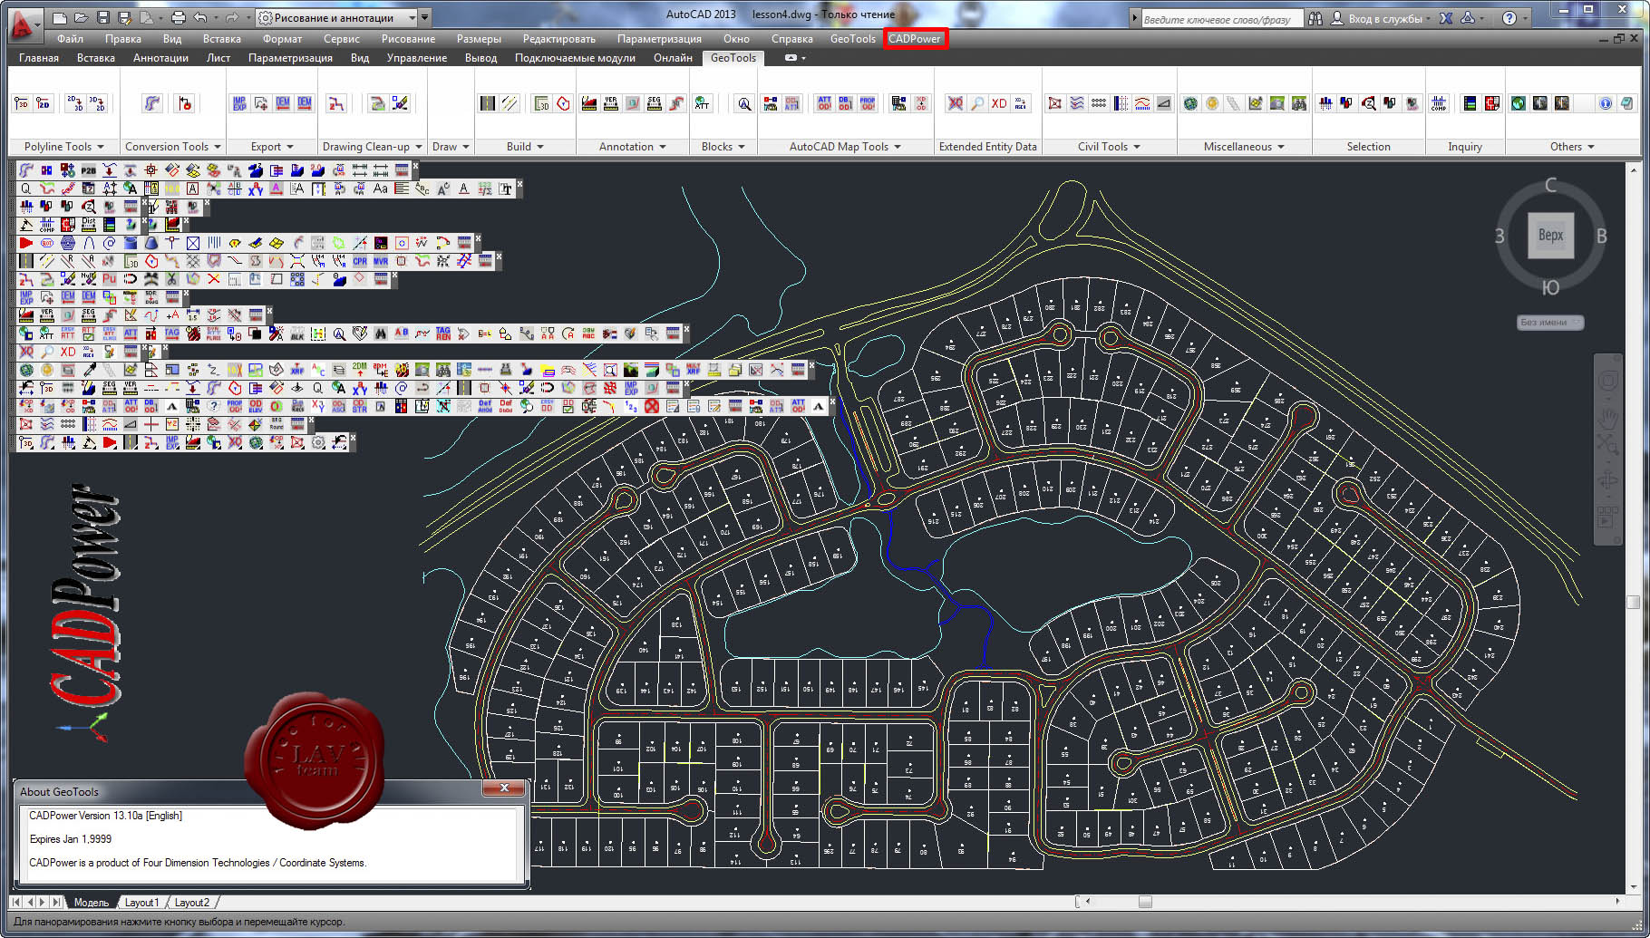
Task: Switch to the Аннотации ribbon tab
Action: [160, 58]
